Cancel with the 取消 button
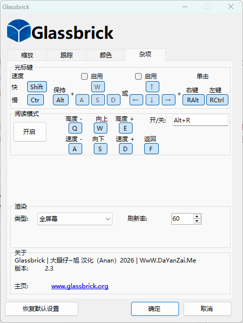This screenshot has height=323, width=243. coord(207,309)
